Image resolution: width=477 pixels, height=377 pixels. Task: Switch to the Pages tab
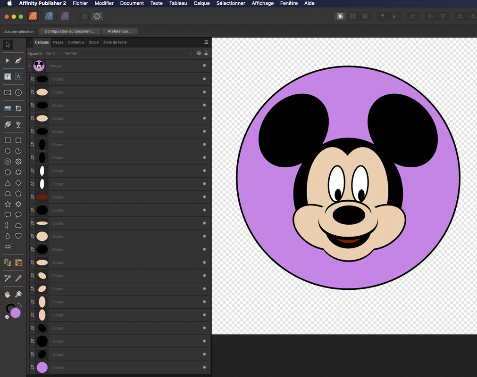tap(58, 42)
